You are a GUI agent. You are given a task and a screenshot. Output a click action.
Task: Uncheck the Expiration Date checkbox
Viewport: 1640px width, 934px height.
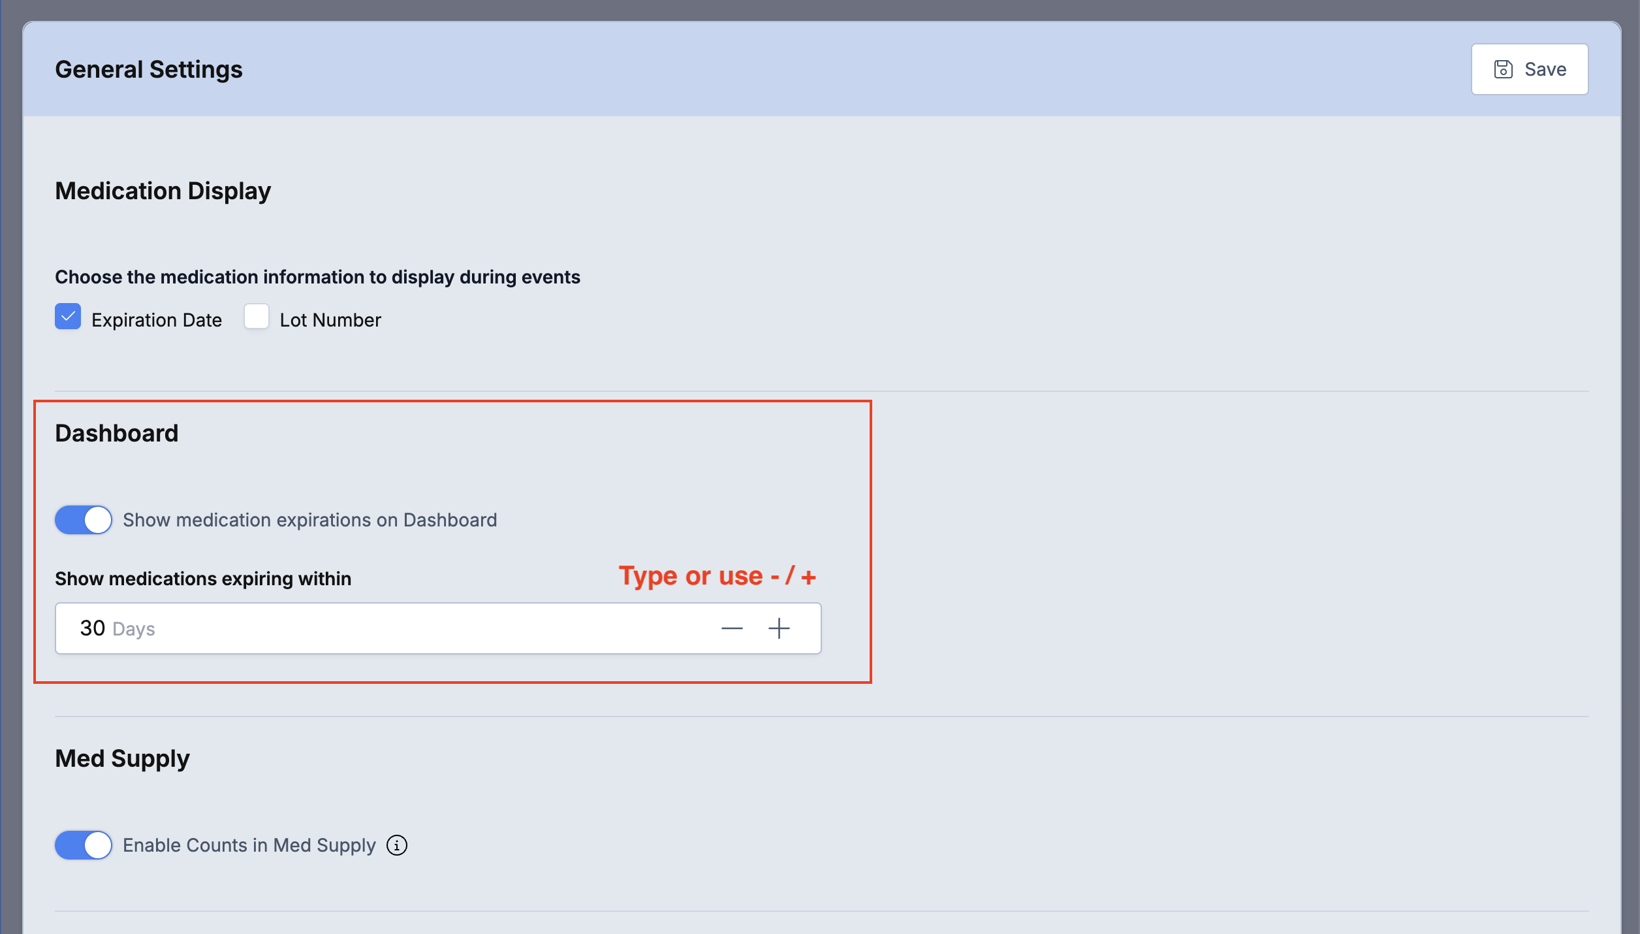[x=68, y=317]
